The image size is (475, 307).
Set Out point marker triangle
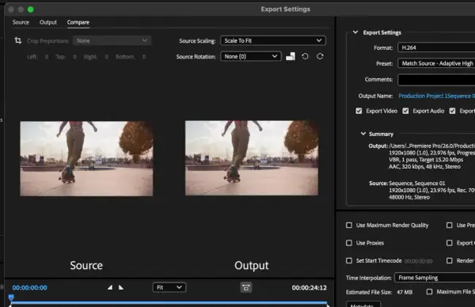[121, 287]
